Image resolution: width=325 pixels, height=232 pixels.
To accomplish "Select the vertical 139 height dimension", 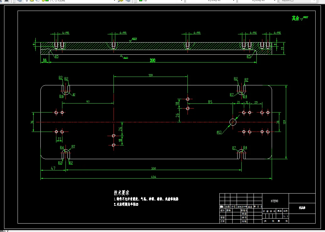I will (284, 122).
